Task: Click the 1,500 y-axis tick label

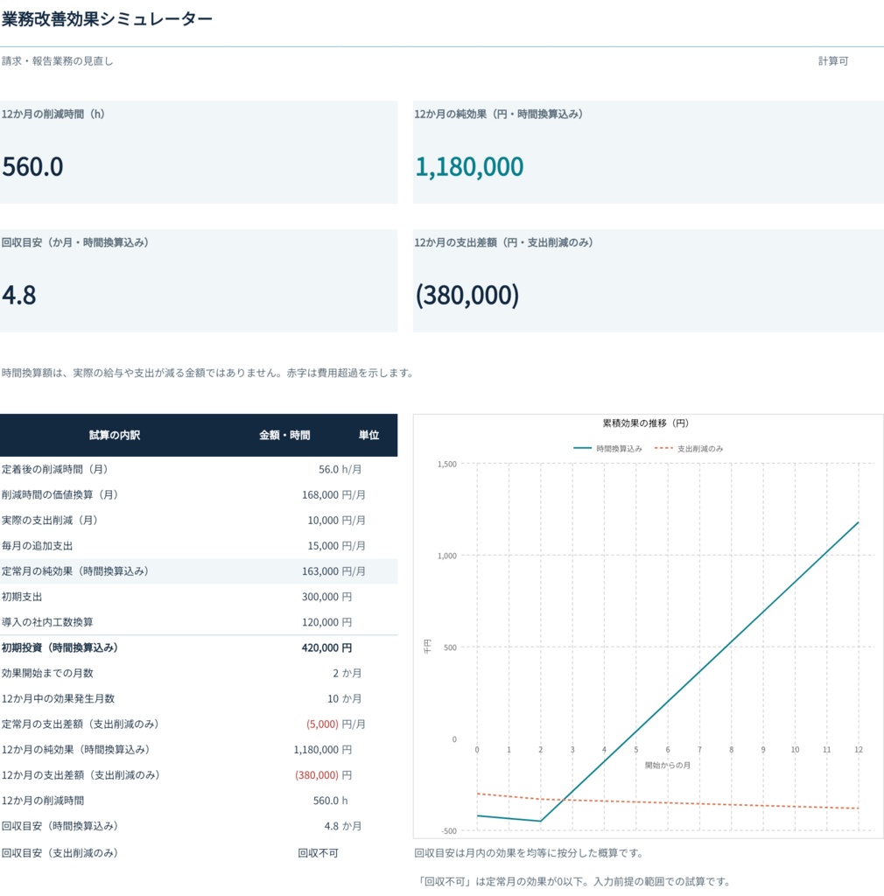Action: point(447,464)
